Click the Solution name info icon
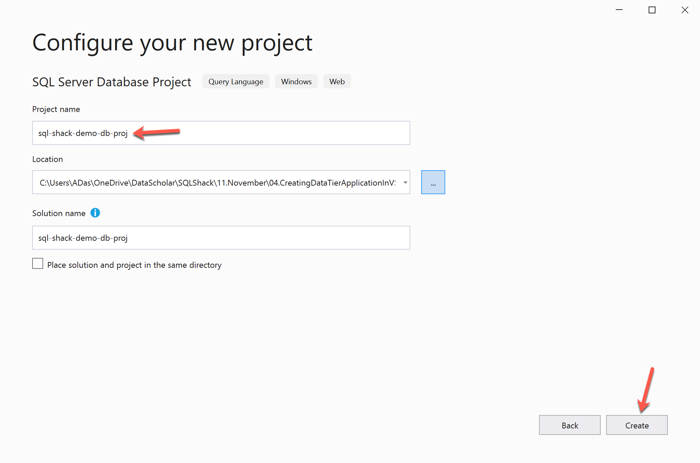 (95, 213)
